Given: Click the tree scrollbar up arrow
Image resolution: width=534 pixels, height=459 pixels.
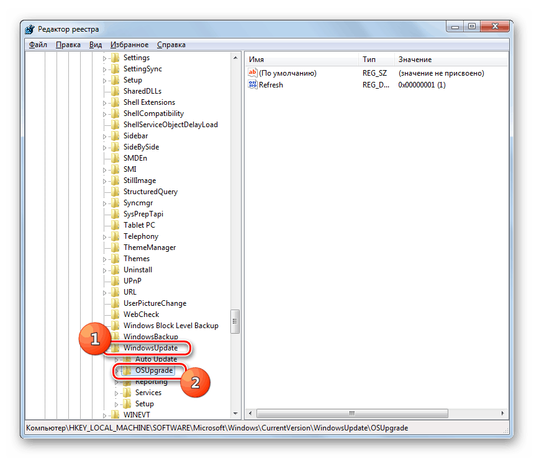Looking at the screenshot, I should [235, 58].
